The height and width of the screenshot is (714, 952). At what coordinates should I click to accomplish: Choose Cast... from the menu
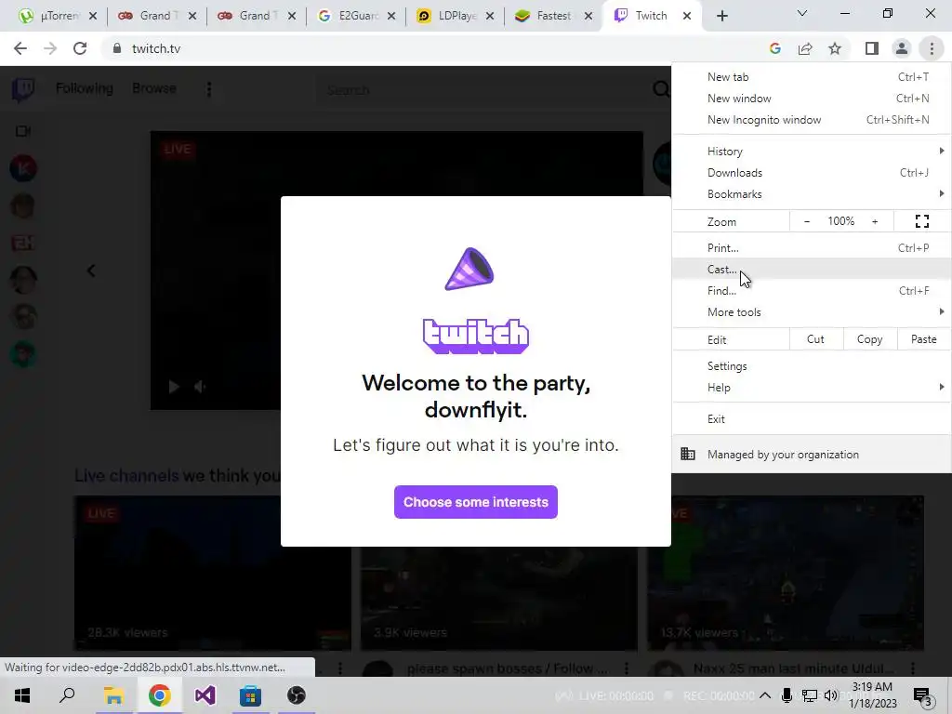tap(811, 269)
